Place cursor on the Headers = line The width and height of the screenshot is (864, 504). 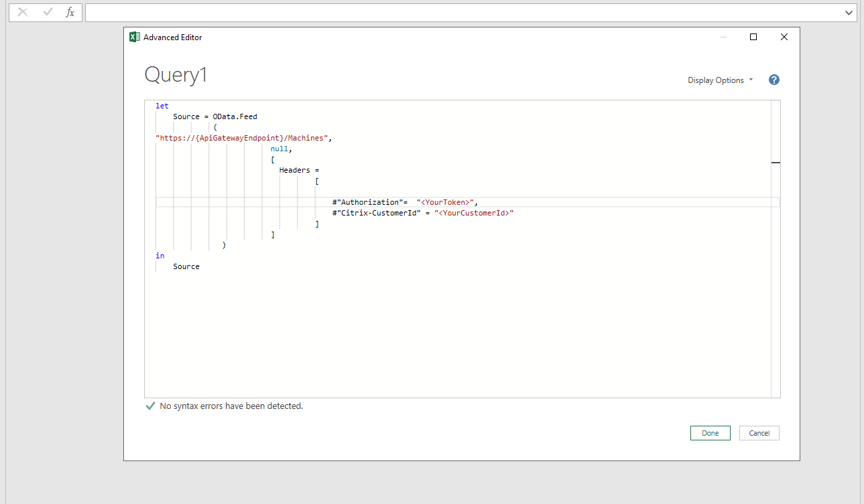click(299, 170)
